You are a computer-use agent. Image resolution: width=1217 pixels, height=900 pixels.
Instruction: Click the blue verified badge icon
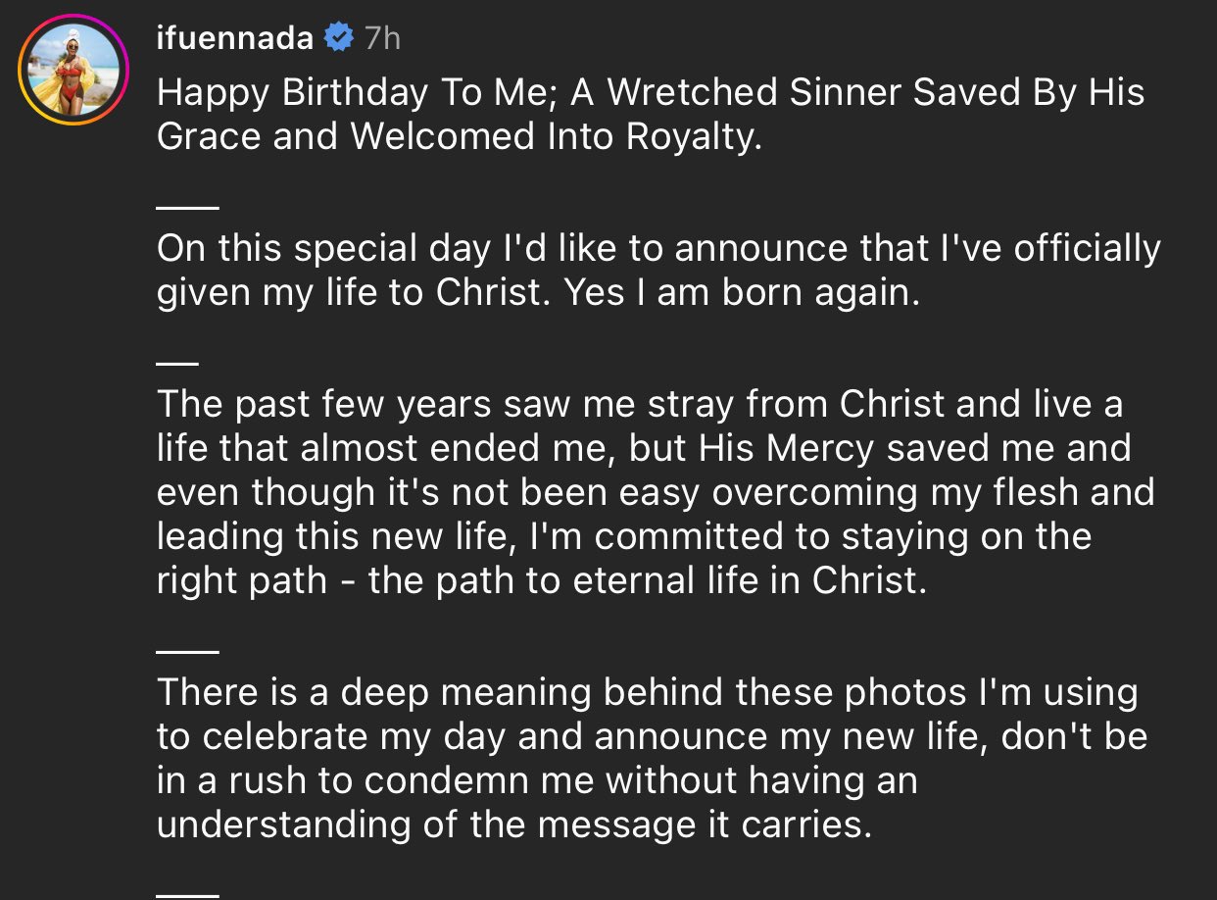click(339, 38)
